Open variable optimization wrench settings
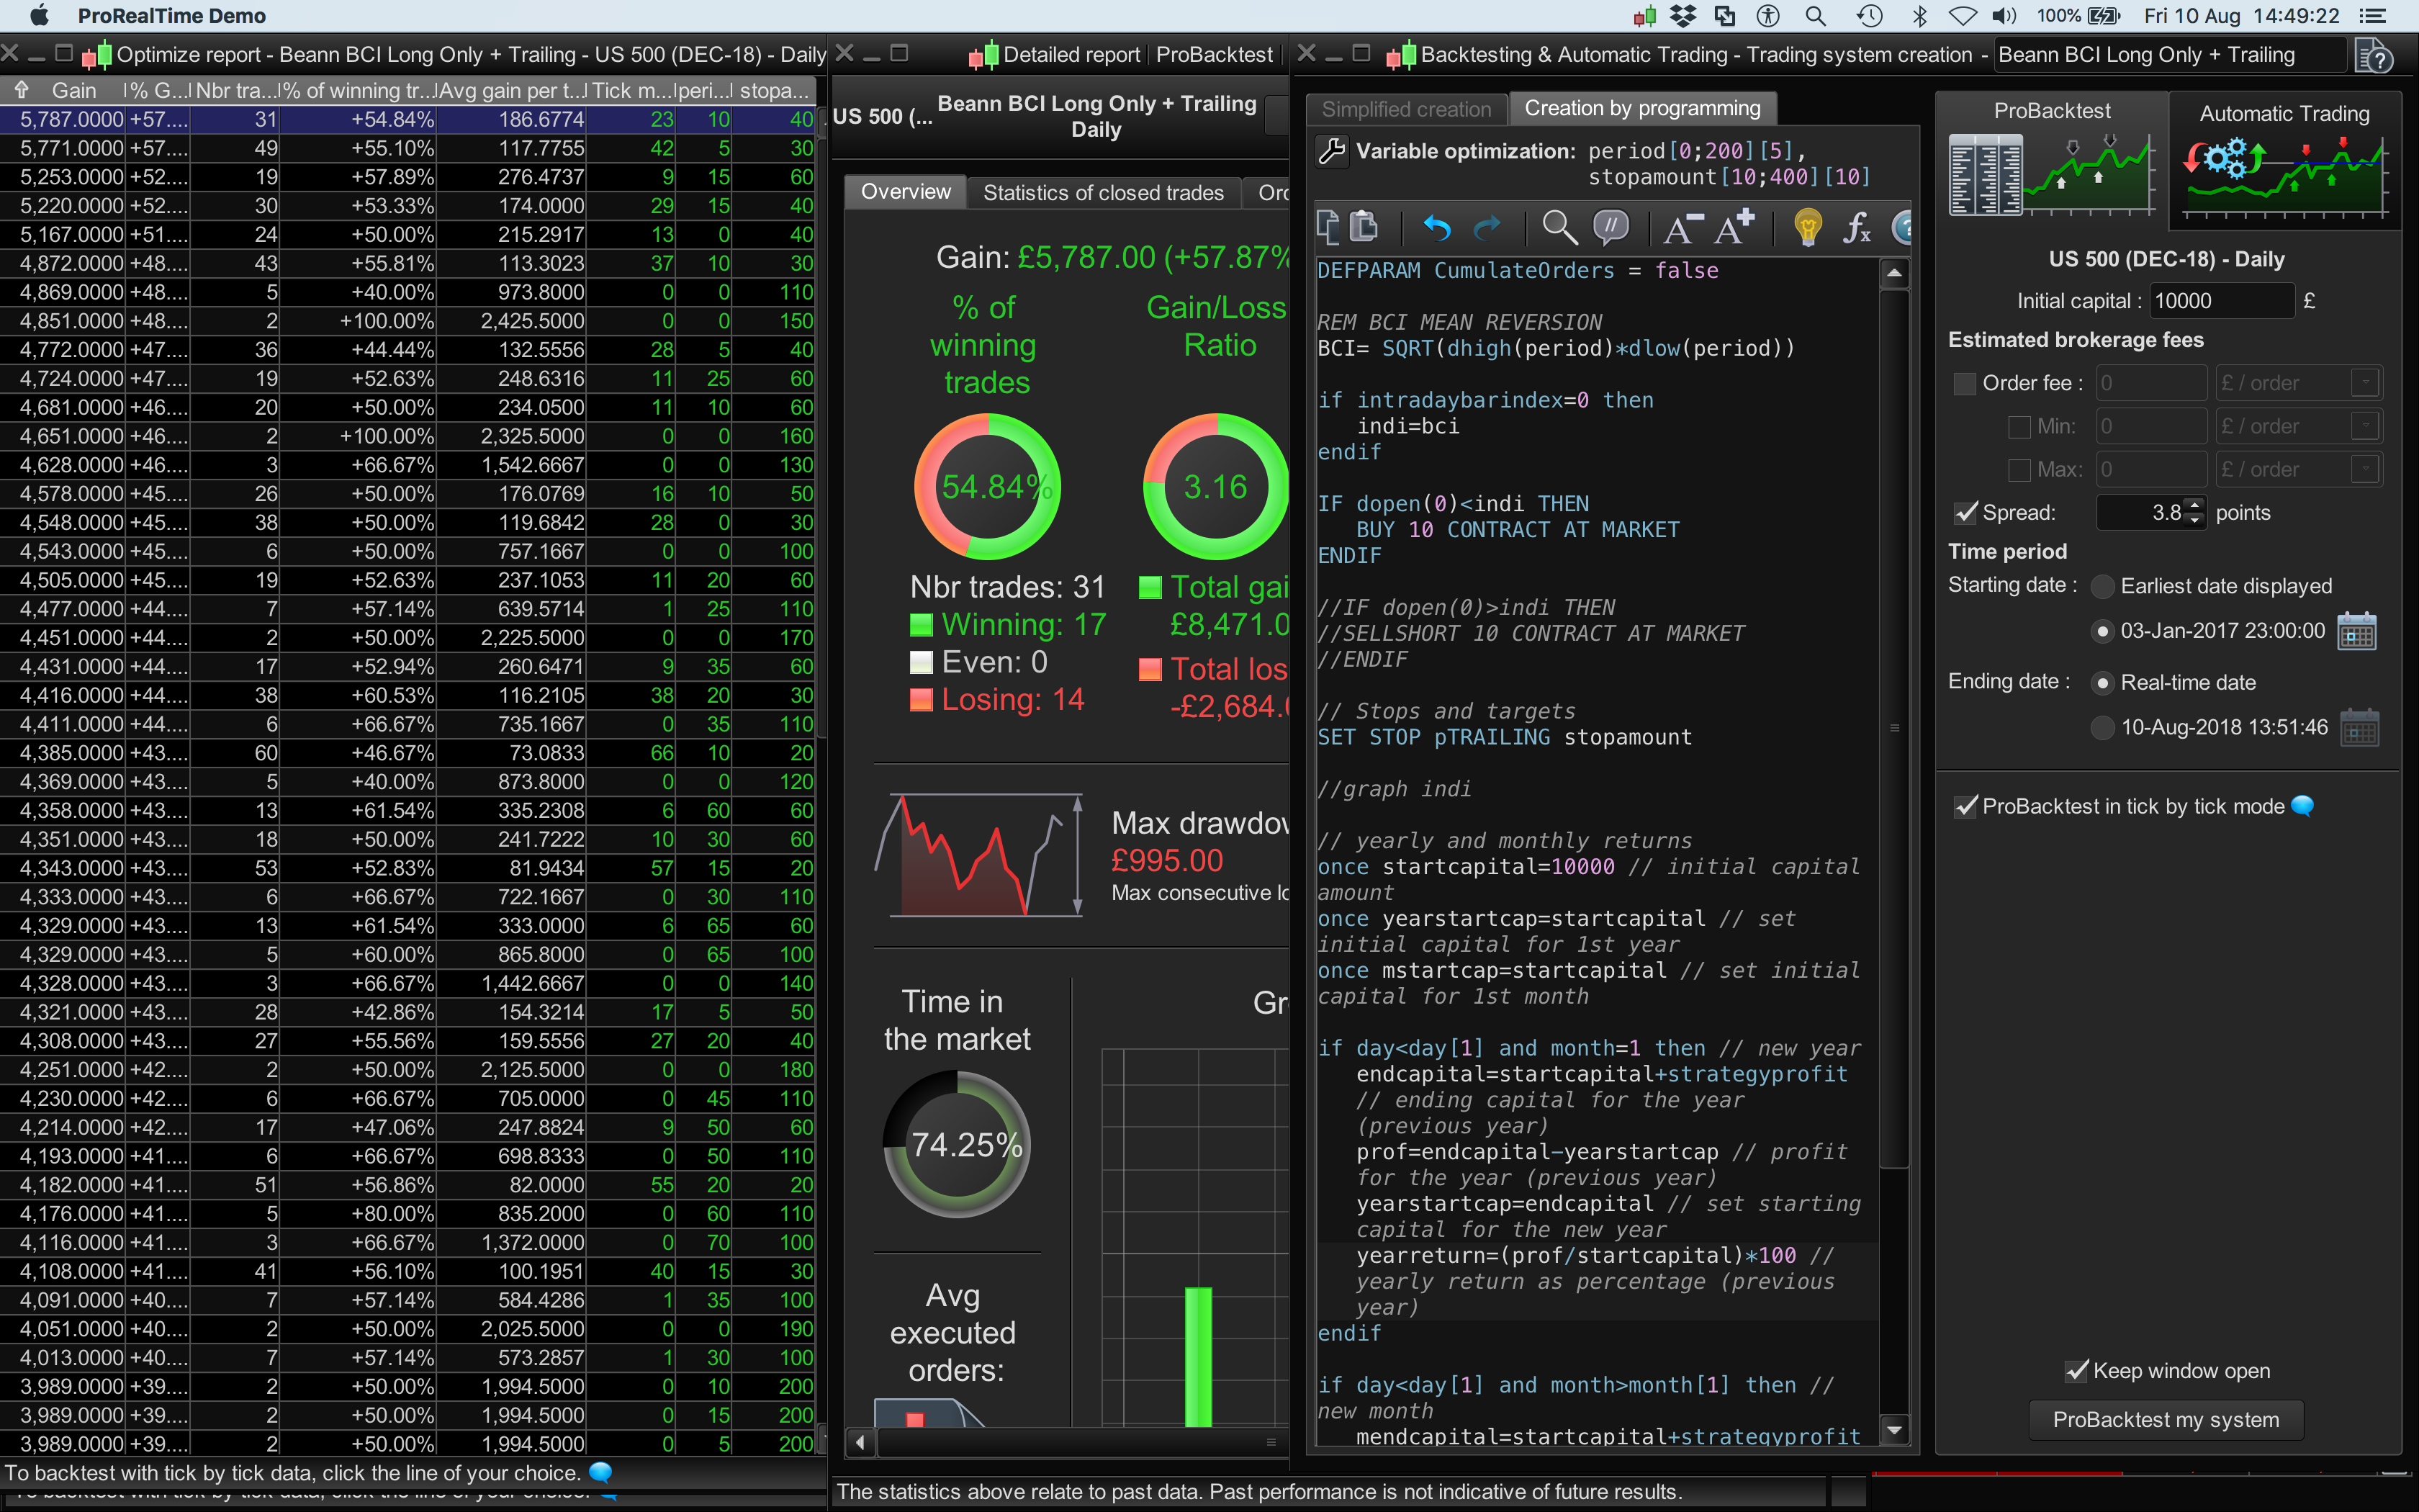Screen dimensions: 2419x1512 point(1331,151)
